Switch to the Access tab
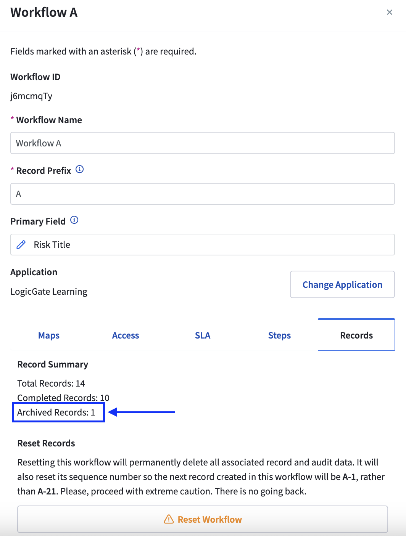This screenshot has height=536, width=406. (x=126, y=335)
